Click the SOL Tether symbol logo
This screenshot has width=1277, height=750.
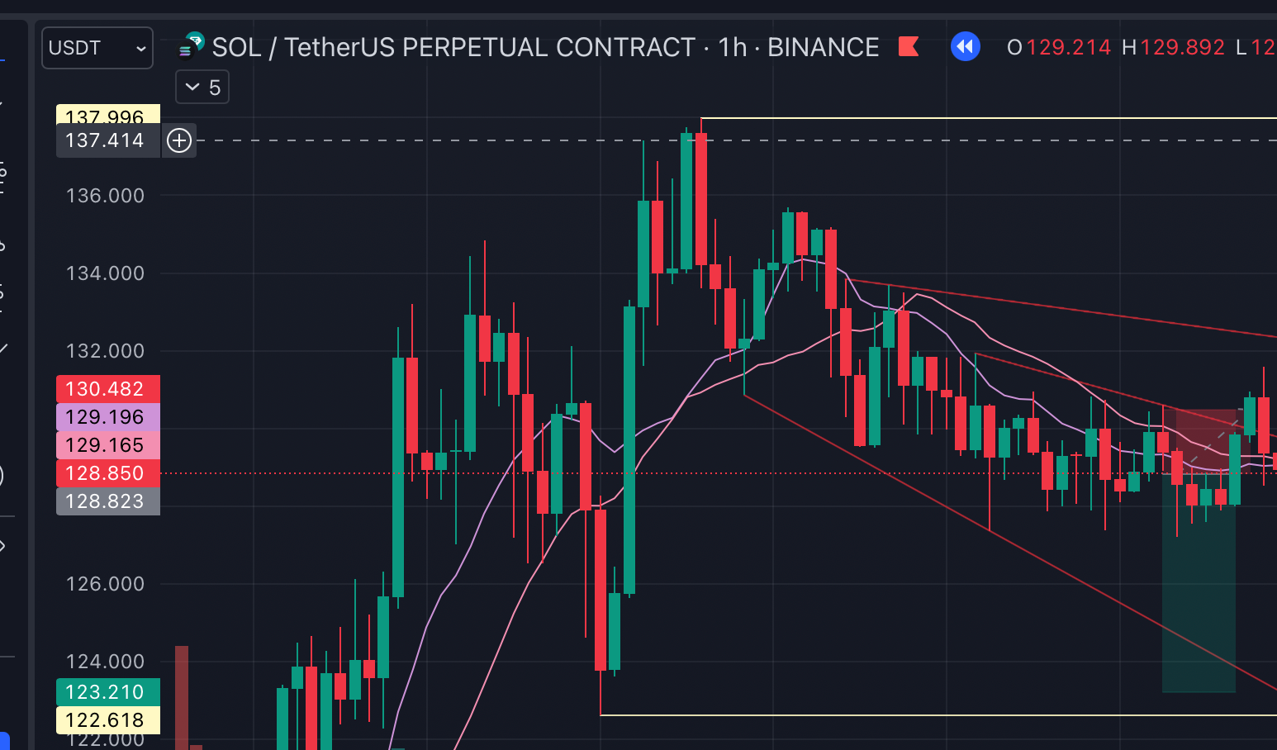(192, 45)
